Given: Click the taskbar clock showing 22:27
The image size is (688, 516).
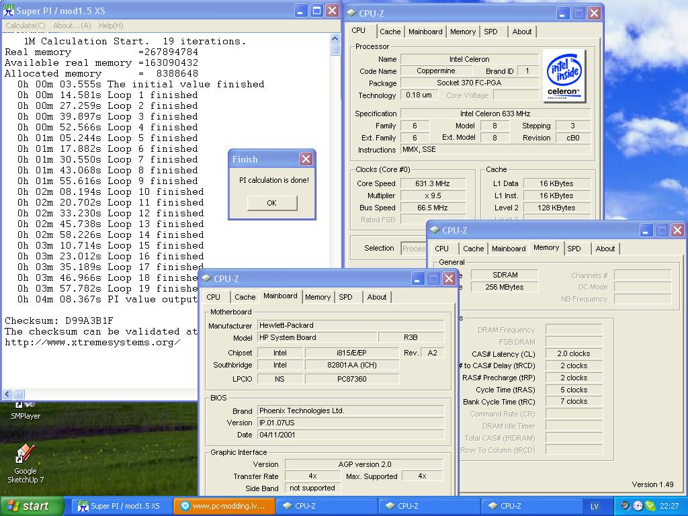Looking at the screenshot, I should 669,506.
